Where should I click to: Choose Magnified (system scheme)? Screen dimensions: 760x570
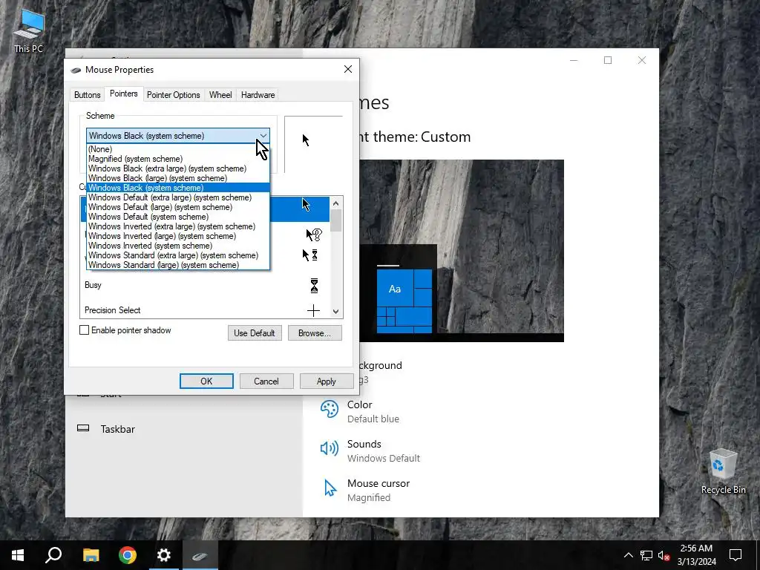click(x=178, y=159)
